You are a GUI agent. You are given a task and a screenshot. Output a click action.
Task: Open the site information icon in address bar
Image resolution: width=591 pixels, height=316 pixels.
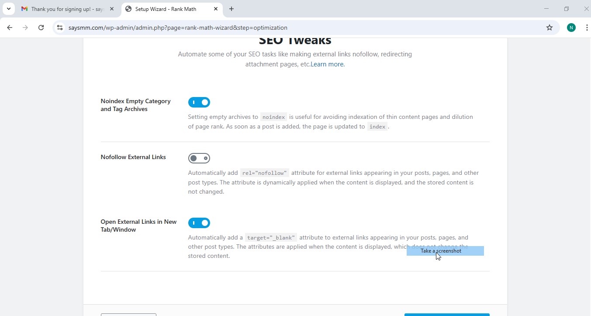(x=59, y=28)
